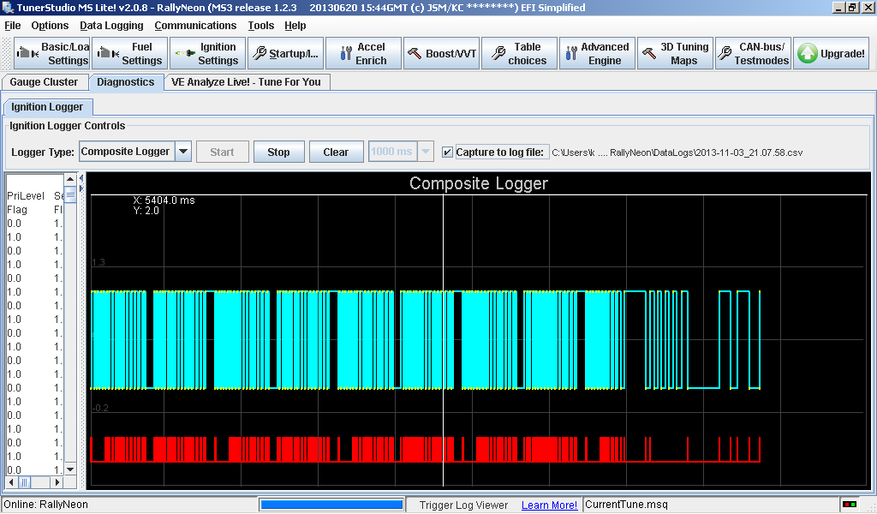Open the Startup/Idle settings
The image size is (877, 514).
point(285,53)
